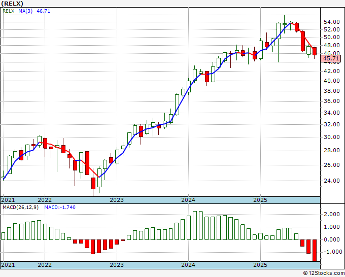Click the 28.00 price axis label
The image size is (345, 277).
(x=332, y=151)
